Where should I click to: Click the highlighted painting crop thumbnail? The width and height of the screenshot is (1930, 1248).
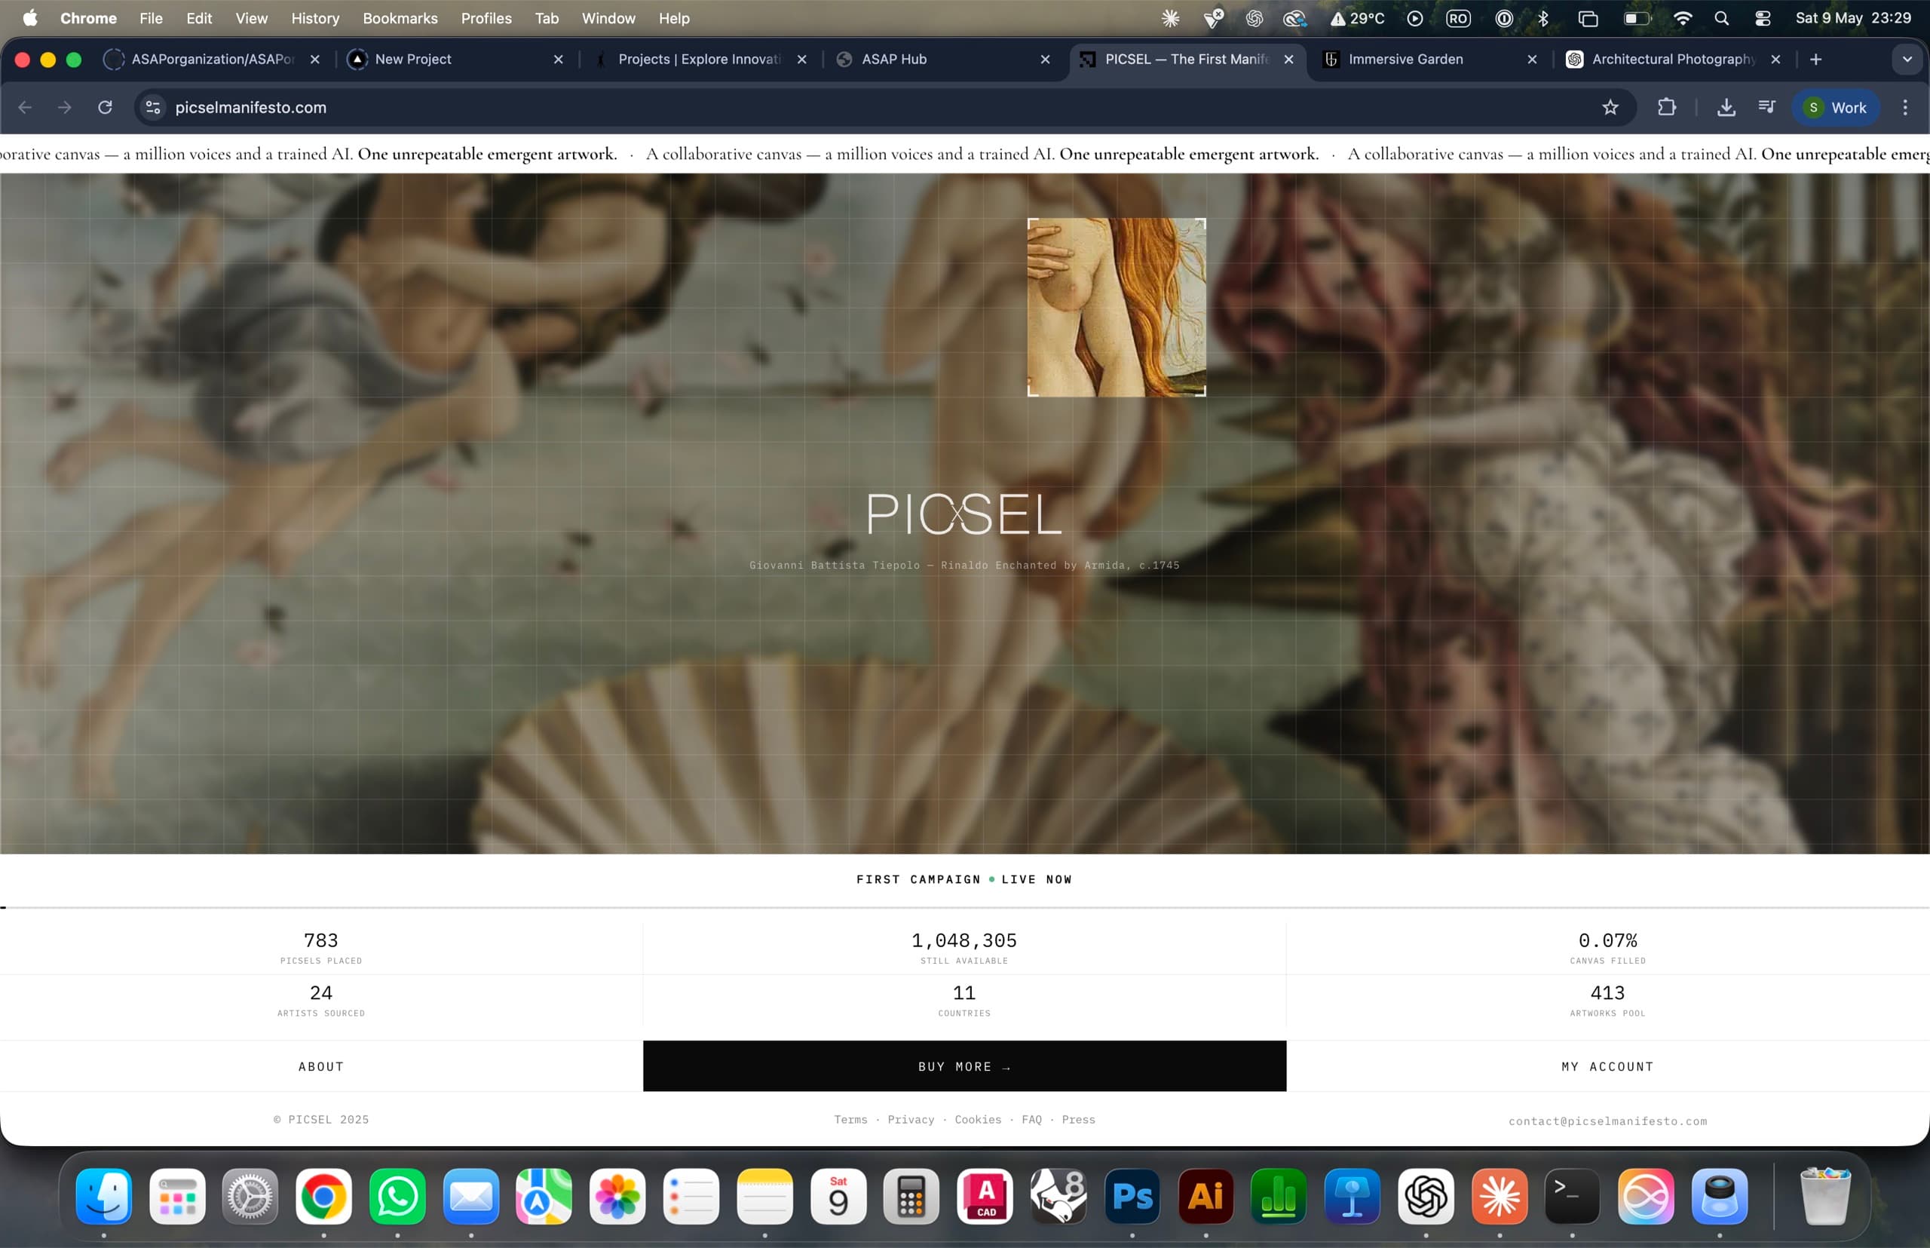(1117, 307)
